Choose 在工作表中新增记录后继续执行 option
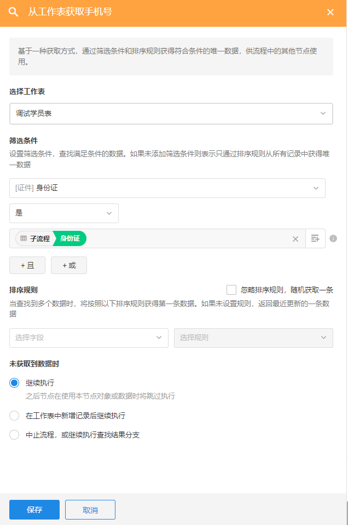 pos(14,416)
